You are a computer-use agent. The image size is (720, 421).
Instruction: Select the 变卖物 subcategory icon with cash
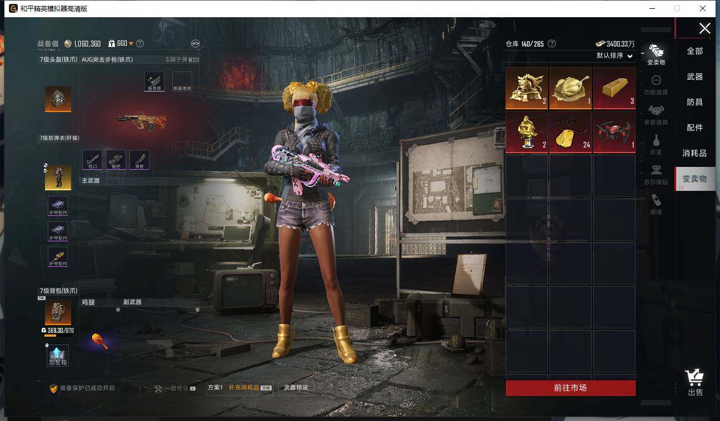point(656,55)
